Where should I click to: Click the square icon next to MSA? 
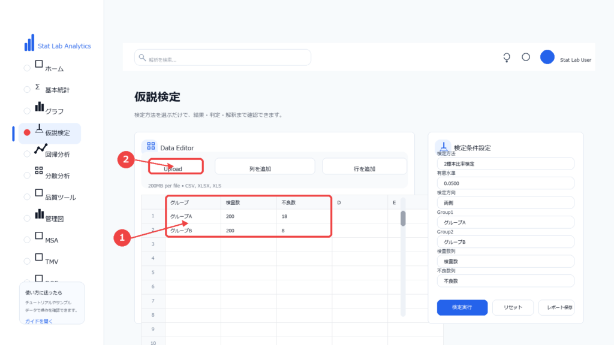39,235
